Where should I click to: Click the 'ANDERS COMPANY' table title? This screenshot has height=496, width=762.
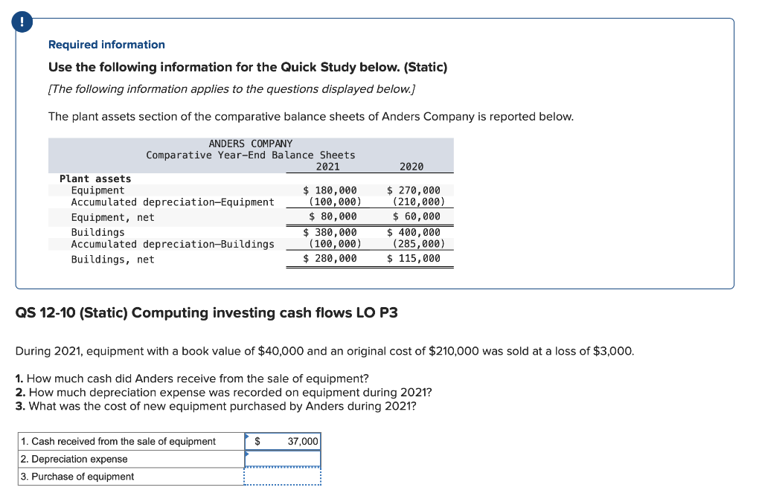251,144
